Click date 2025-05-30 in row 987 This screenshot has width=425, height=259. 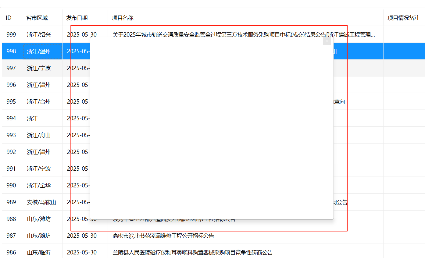[82, 236]
